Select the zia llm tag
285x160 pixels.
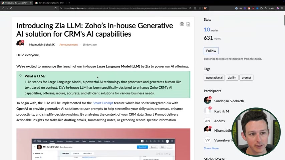click(232, 78)
